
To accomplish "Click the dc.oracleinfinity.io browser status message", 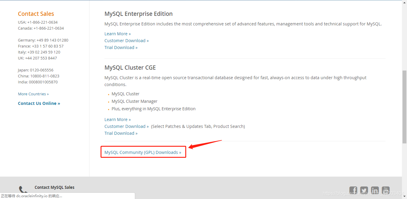I will coord(32,196).
